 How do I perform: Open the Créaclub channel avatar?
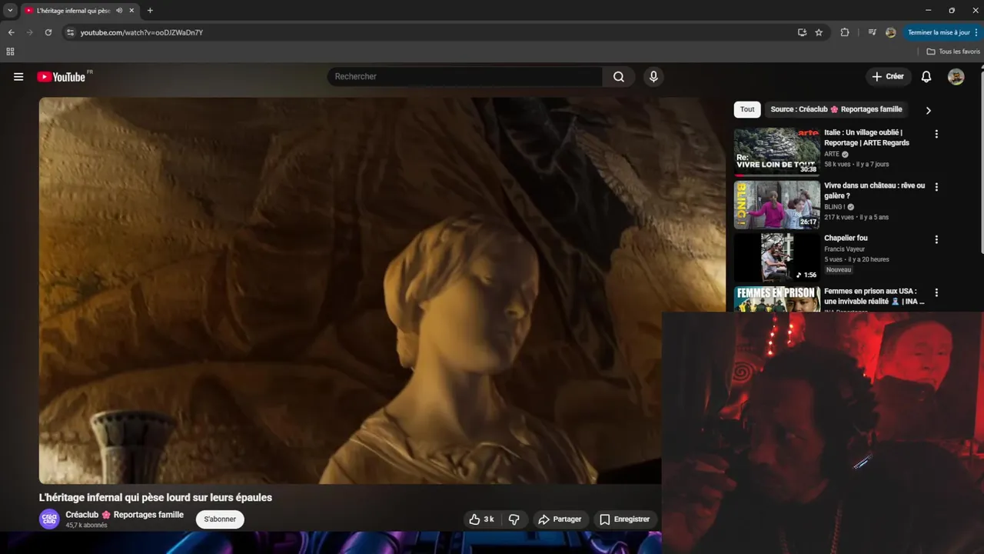(x=49, y=519)
